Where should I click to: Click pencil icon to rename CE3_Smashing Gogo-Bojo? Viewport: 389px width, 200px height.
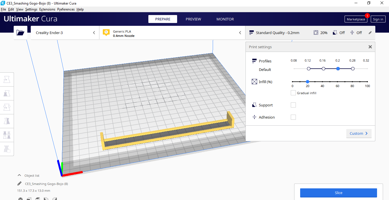[19, 184]
